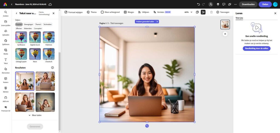Select the Concepten style filter
Screen dimensions: 280x133
tap(38, 28)
